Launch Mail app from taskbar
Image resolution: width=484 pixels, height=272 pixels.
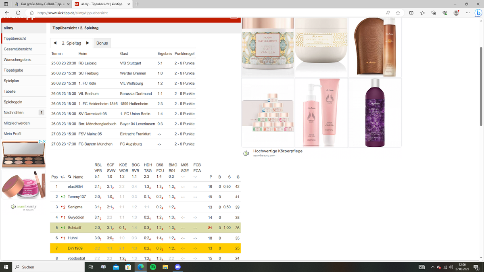(116, 267)
